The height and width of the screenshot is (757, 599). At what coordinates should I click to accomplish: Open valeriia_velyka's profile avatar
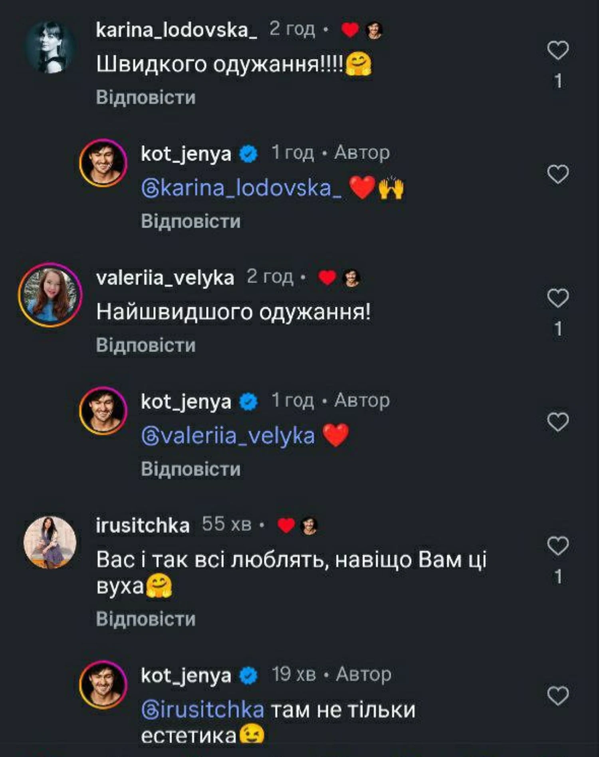click(x=50, y=295)
